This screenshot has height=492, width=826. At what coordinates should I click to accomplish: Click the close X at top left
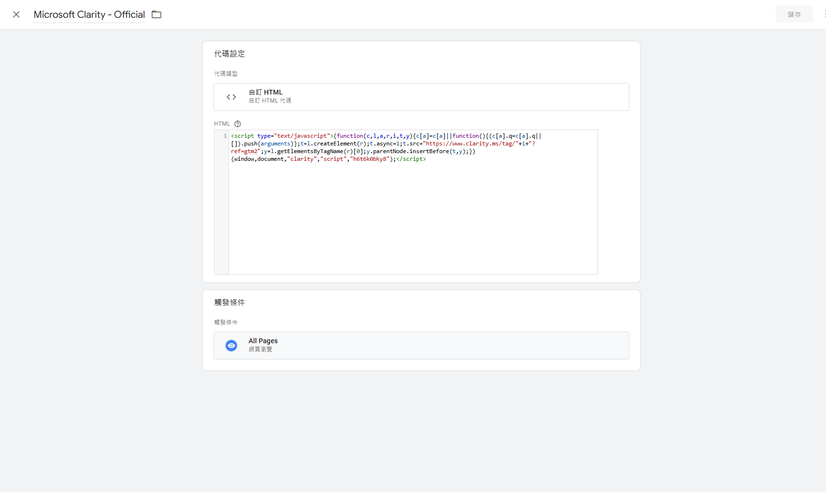[x=16, y=14]
